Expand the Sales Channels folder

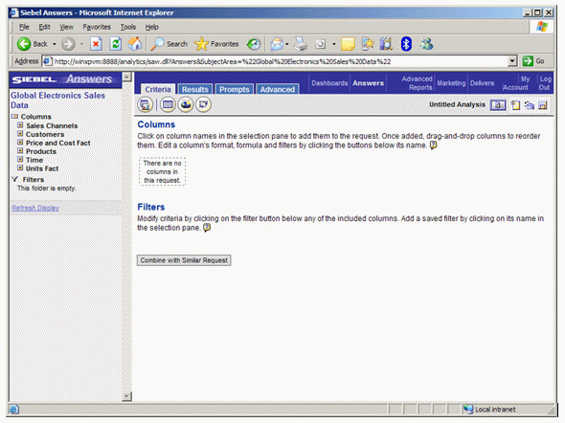[x=20, y=125]
